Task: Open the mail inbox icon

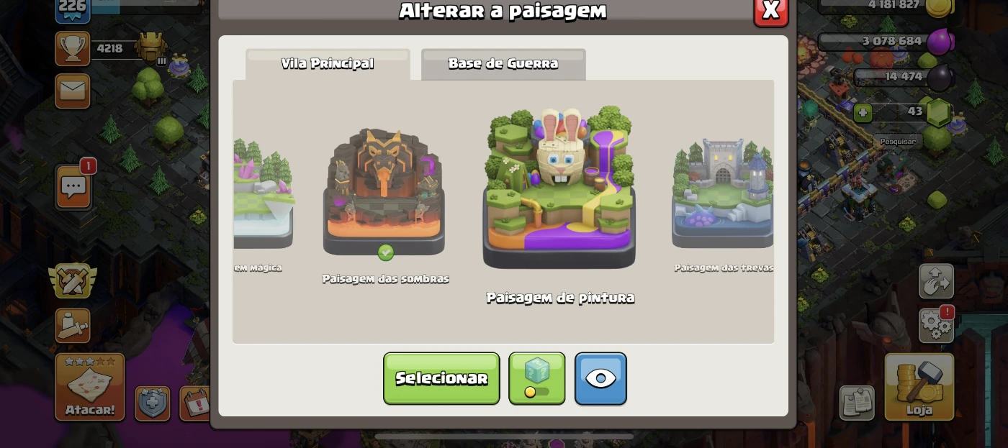Action: click(x=73, y=91)
